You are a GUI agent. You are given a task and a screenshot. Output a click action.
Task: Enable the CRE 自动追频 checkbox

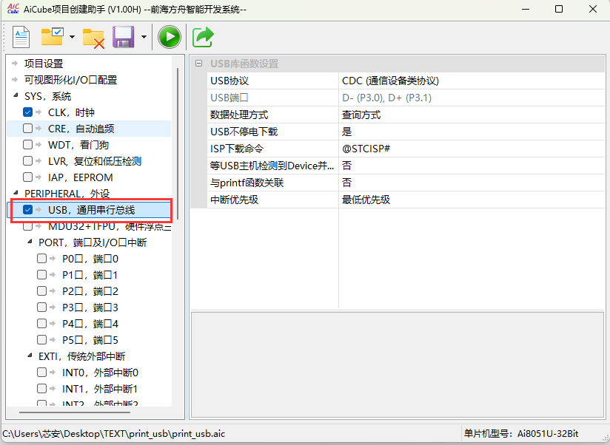[x=27, y=128]
